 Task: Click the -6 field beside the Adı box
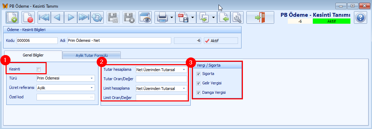[x=188, y=41]
